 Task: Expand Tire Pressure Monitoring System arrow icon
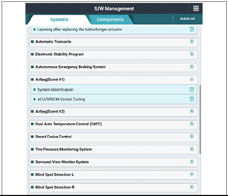[192, 149]
